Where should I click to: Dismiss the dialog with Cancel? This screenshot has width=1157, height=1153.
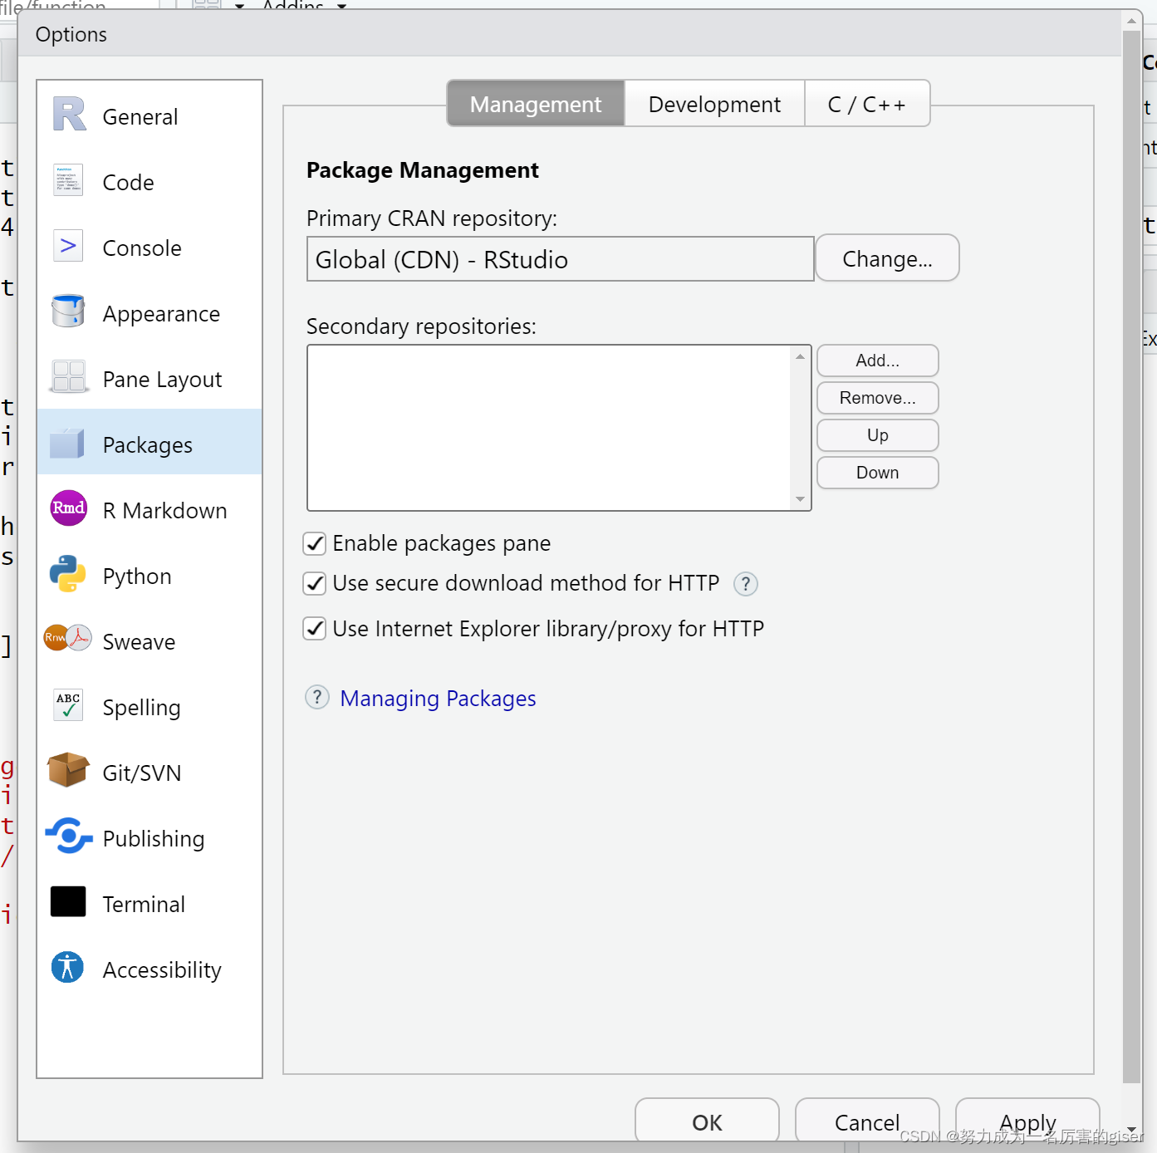(867, 1121)
